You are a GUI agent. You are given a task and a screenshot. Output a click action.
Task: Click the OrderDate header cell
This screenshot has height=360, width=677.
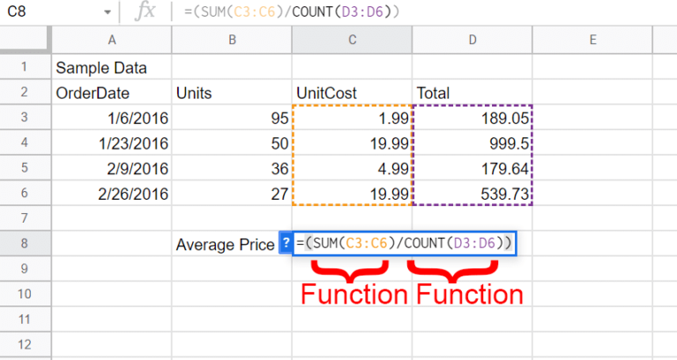[112, 92]
